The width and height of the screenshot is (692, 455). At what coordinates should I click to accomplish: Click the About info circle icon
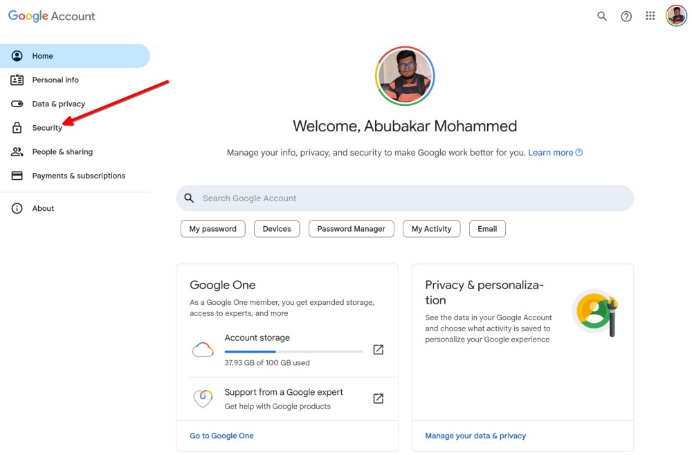17,208
